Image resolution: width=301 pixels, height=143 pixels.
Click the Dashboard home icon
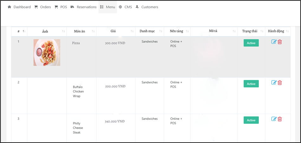point(9,7)
